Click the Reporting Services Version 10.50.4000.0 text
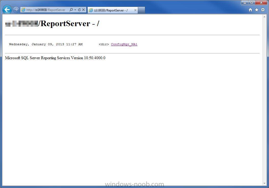 pyautogui.click(x=55, y=58)
